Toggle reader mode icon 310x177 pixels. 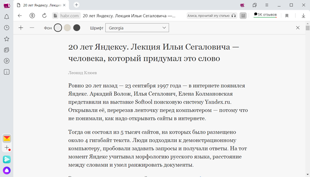pyautogui.click(x=243, y=15)
